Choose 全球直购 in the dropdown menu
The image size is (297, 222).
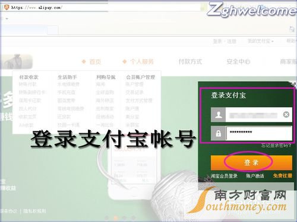click(105, 92)
